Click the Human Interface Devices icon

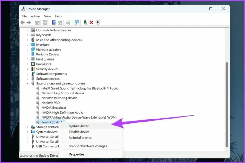coord(33,30)
